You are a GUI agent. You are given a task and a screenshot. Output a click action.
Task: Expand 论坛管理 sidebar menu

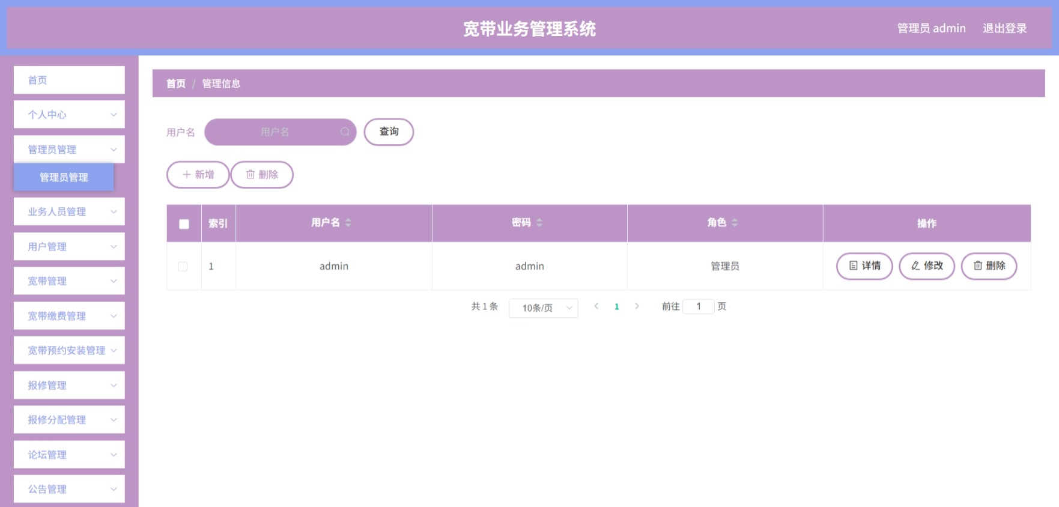point(69,454)
